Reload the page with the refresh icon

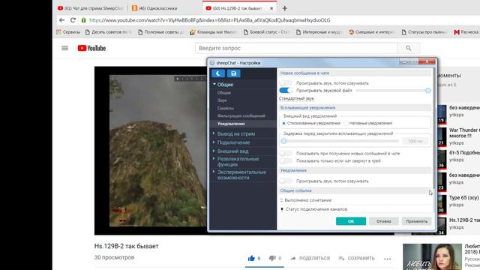[x=73, y=20]
